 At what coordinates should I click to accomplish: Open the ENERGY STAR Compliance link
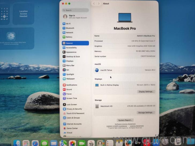pyautogui.click(x=117, y=126)
